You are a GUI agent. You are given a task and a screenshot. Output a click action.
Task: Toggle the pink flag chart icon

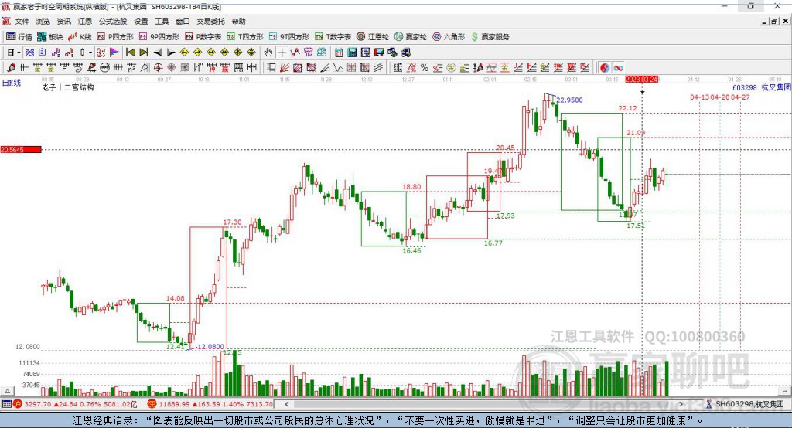[x=114, y=53]
